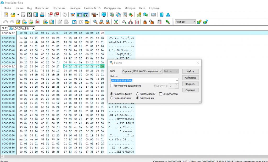Choose the По выделению radio option
This screenshot has height=162, width=268.
pyautogui.click(x=112, y=98)
